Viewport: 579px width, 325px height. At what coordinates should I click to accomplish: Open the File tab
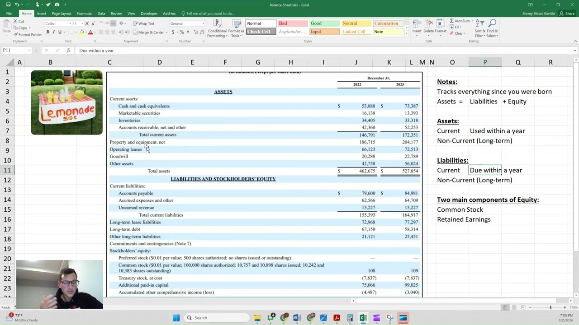click(9, 14)
